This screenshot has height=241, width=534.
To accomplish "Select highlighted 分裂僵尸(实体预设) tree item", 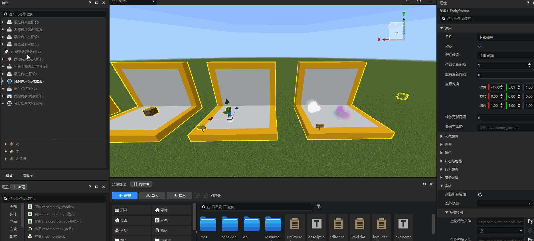I will pos(29,81).
